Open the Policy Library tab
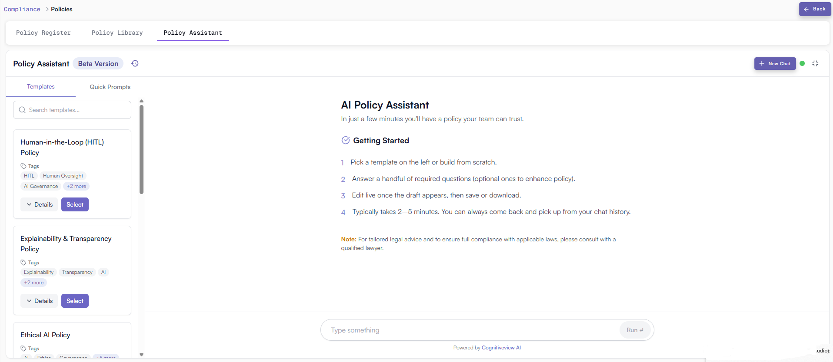Screen dimensions: 833x362 tap(117, 33)
